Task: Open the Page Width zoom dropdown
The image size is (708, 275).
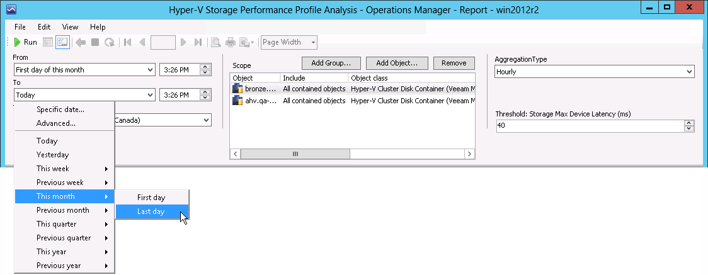Action: point(289,42)
